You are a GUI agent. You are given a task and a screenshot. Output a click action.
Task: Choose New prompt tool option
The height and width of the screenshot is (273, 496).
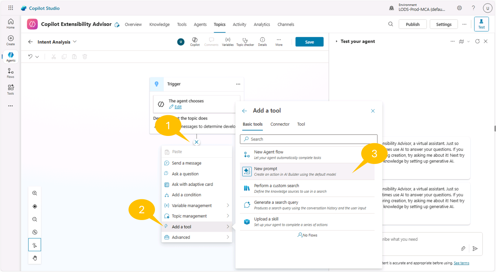click(x=307, y=172)
